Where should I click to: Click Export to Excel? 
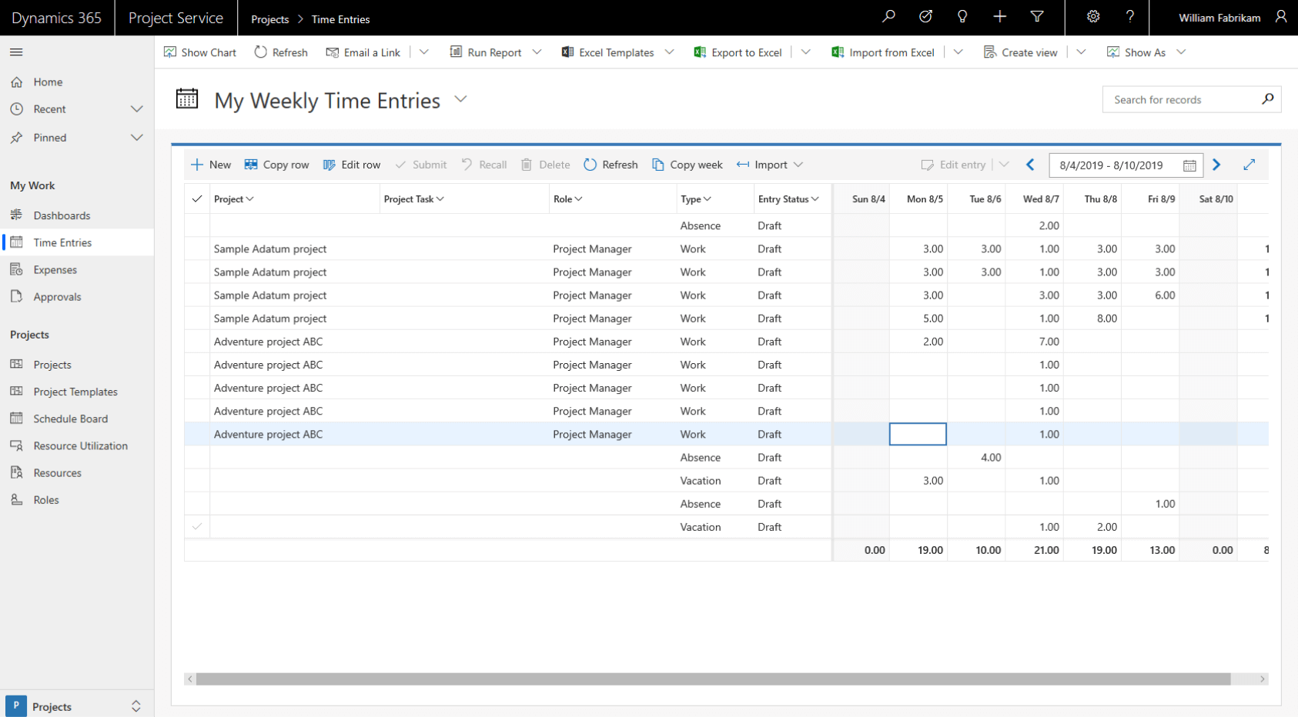tap(738, 52)
